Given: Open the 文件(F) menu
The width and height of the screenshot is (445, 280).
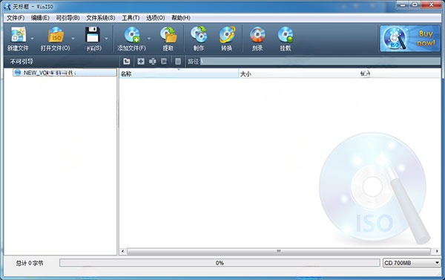Looking at the screenshot, I should (x=16, y=18).
